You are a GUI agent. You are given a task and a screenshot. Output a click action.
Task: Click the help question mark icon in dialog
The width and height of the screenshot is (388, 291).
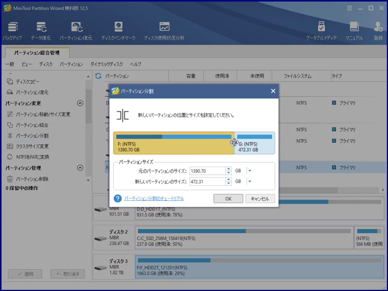pyautogui.click(x=118, y=198)
